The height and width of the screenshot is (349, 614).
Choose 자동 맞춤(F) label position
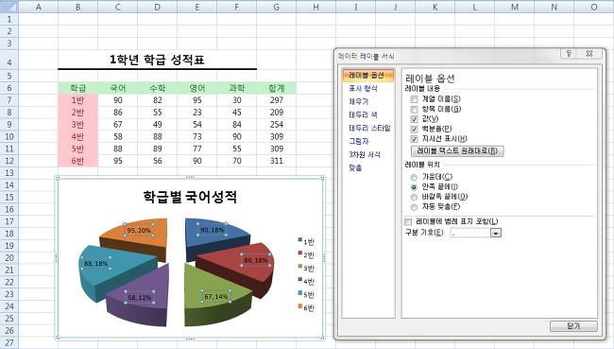click(x=414, y=207)
